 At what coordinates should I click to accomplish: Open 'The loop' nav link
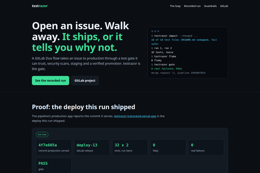coord(175,6)
